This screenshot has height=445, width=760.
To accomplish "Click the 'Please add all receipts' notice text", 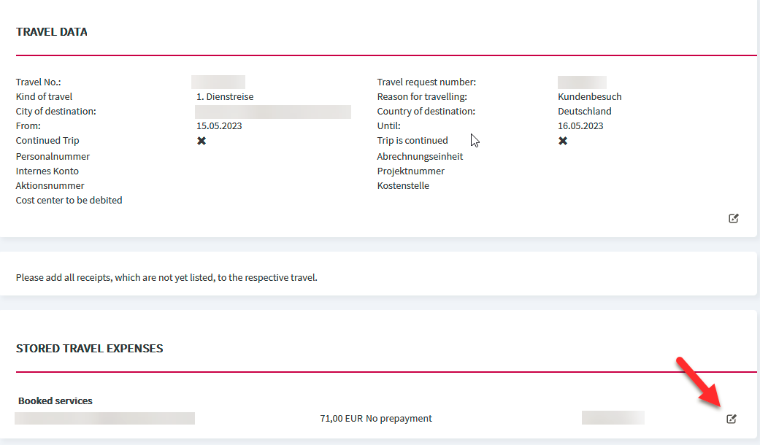I will click(x=166, y=277).
